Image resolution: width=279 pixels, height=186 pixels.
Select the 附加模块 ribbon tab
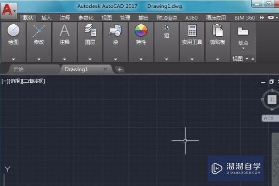(x=167, y=18)
